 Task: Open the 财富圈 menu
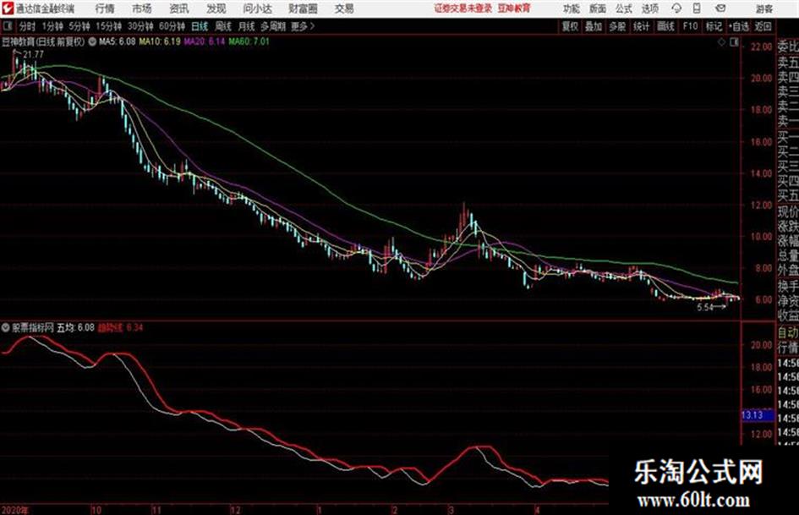(x=303, y=8)
